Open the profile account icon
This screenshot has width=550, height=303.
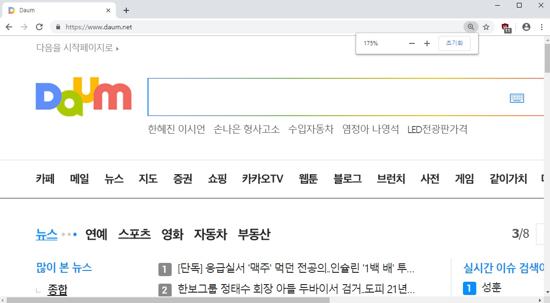pyautogui.click(x=526, y=27)
